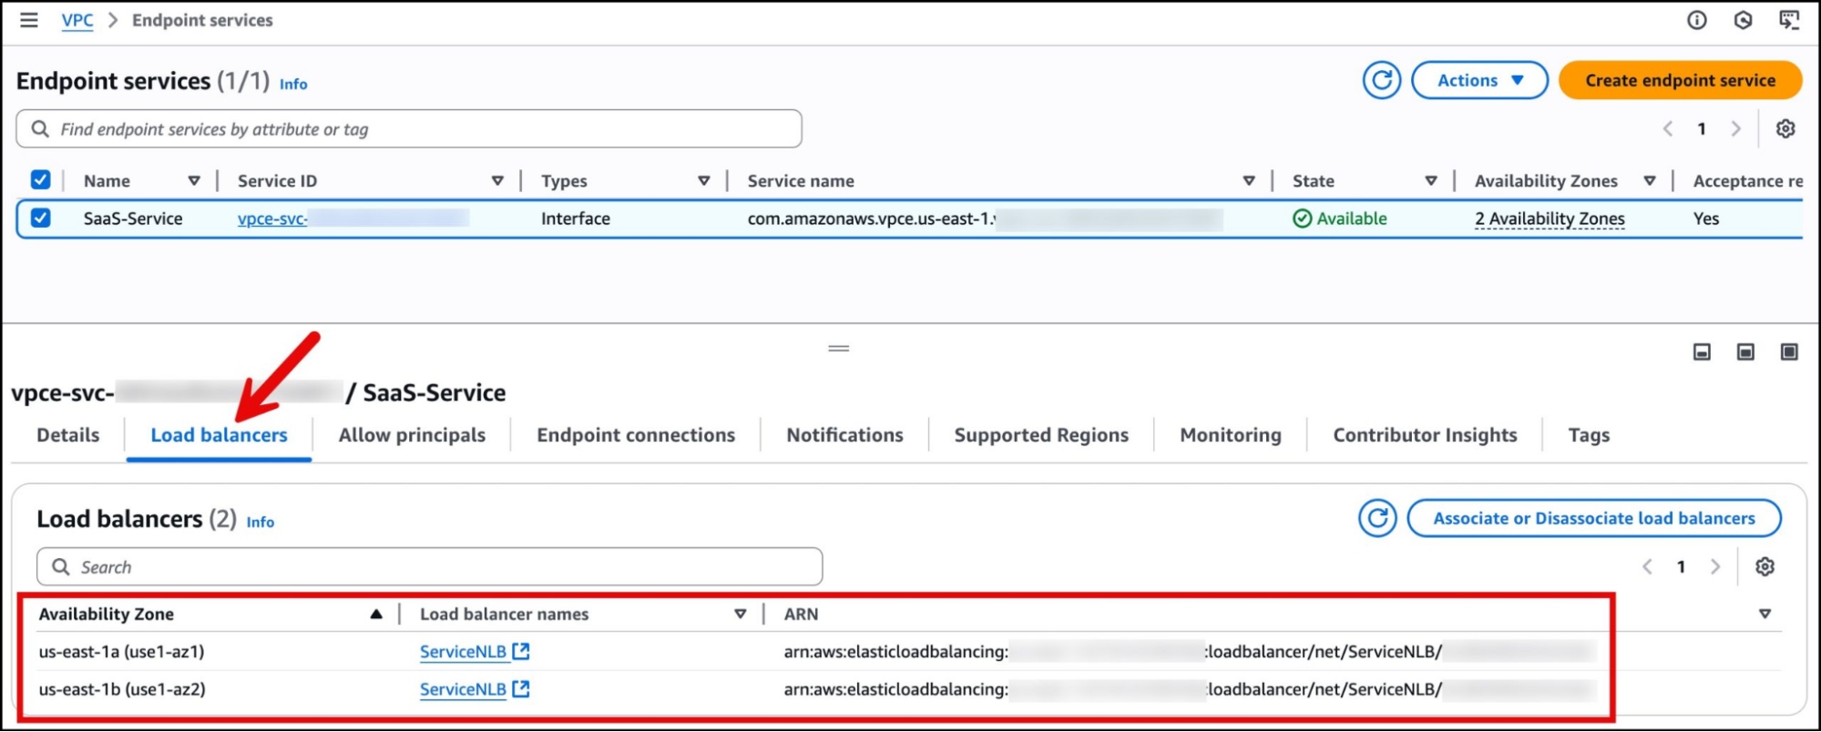Uncheck the SaaS-Service row checkbox
Image resolution: width=1821 pixels, height=732 pixels.
coord(40,218)
